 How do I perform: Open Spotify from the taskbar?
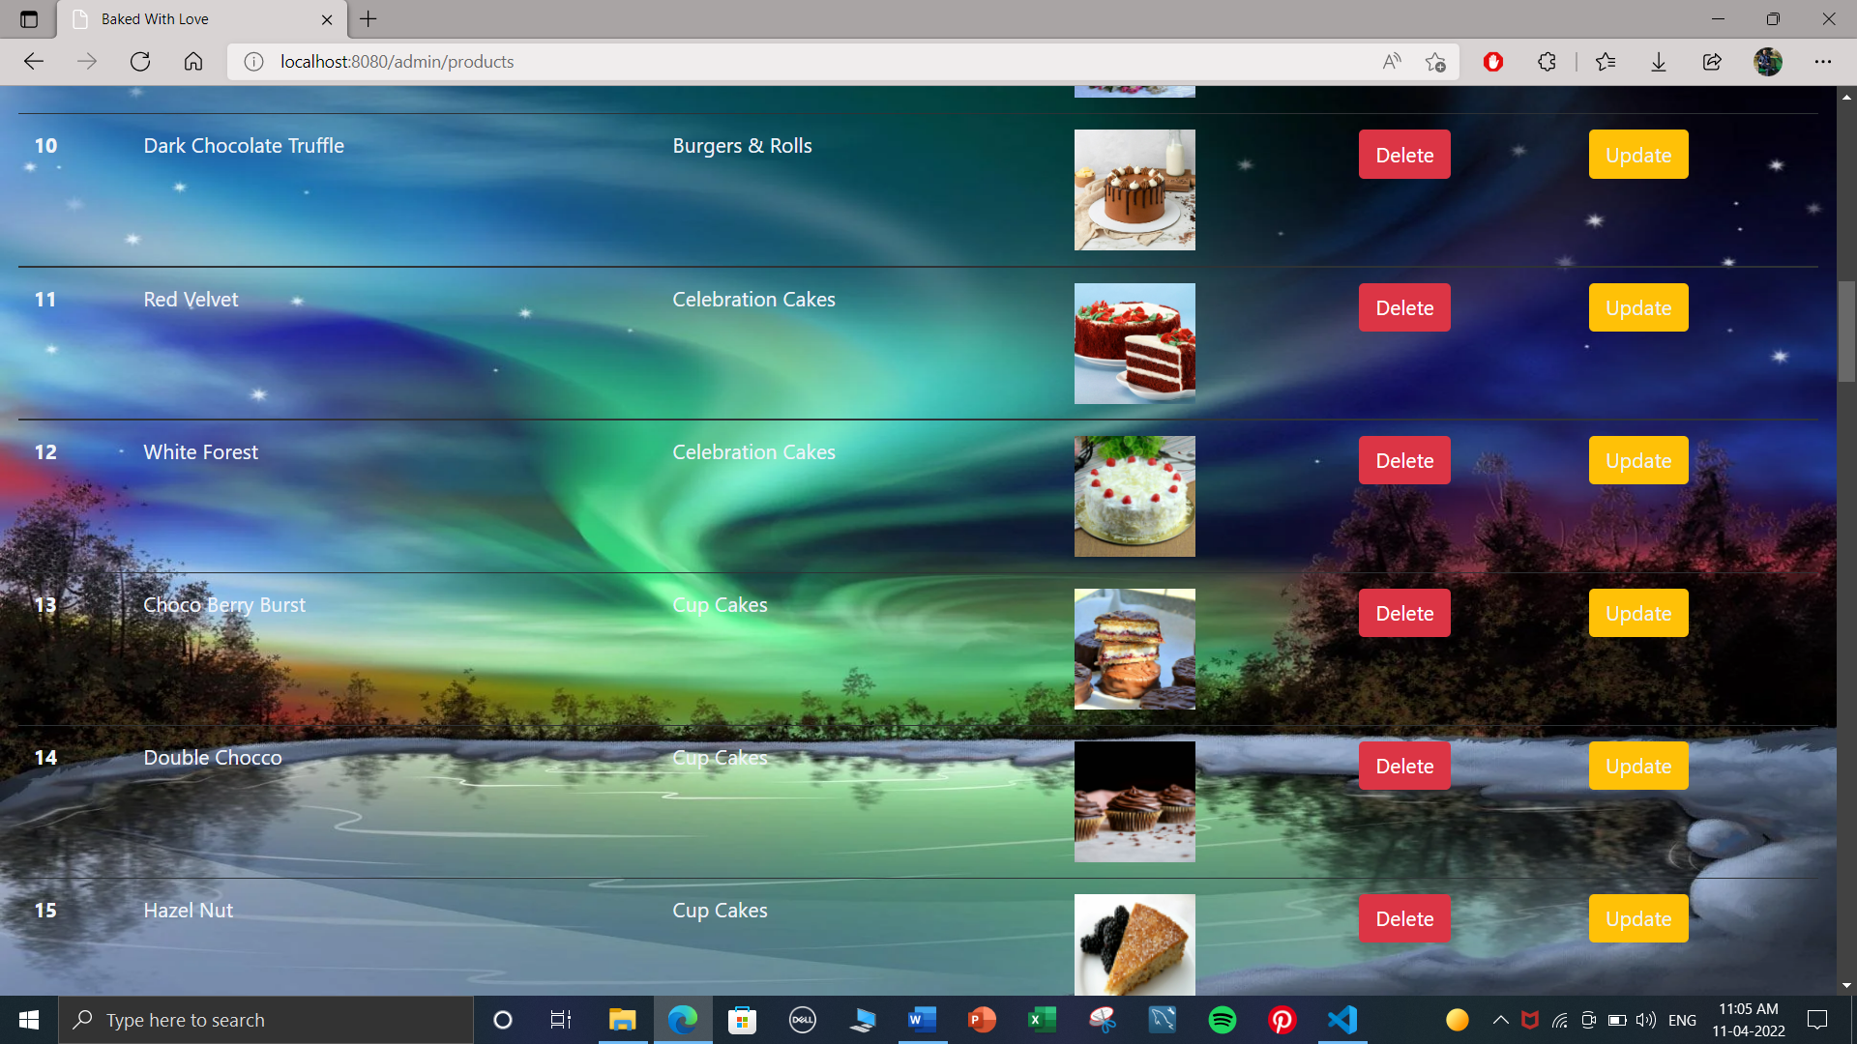pyautogui.click(x=1223, y=1020)
